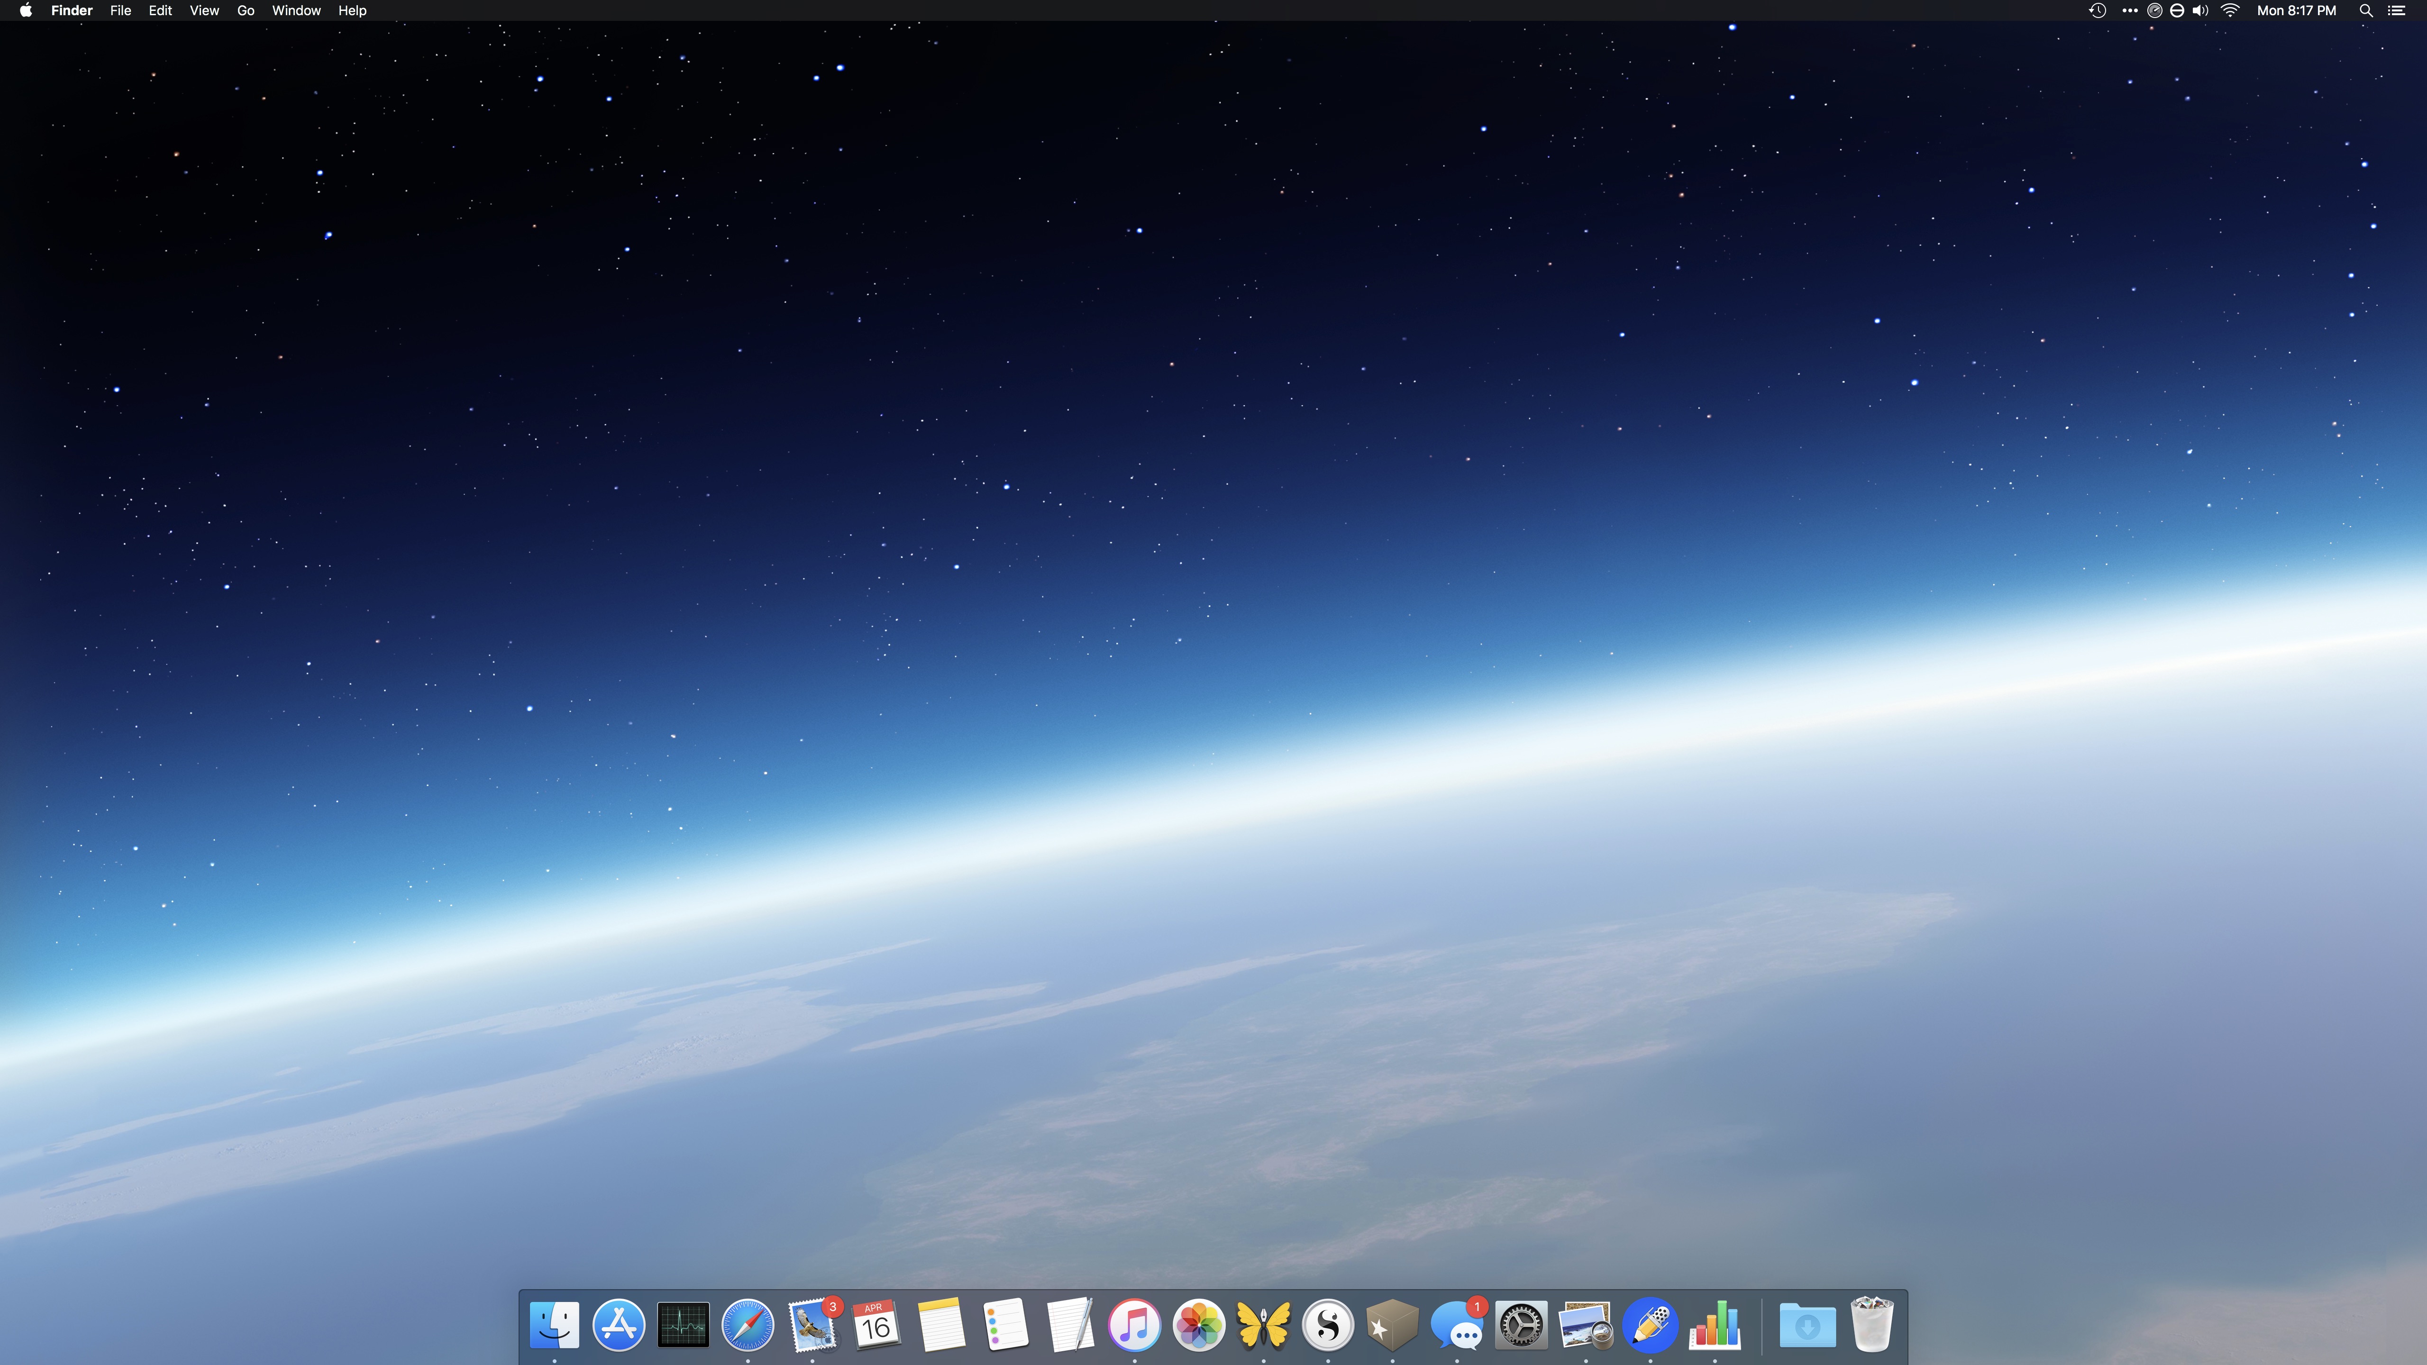Open the blue pencil microphone app
This screenshot has height=1365, width=2427.
pos(1651,1325)
